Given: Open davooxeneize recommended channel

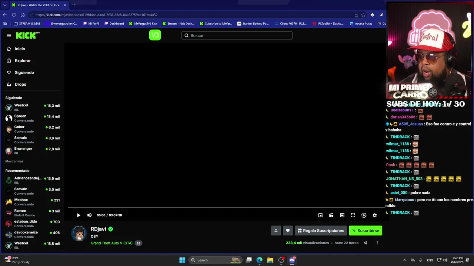Looking at the screenshot, I should (x=32, y=234).
